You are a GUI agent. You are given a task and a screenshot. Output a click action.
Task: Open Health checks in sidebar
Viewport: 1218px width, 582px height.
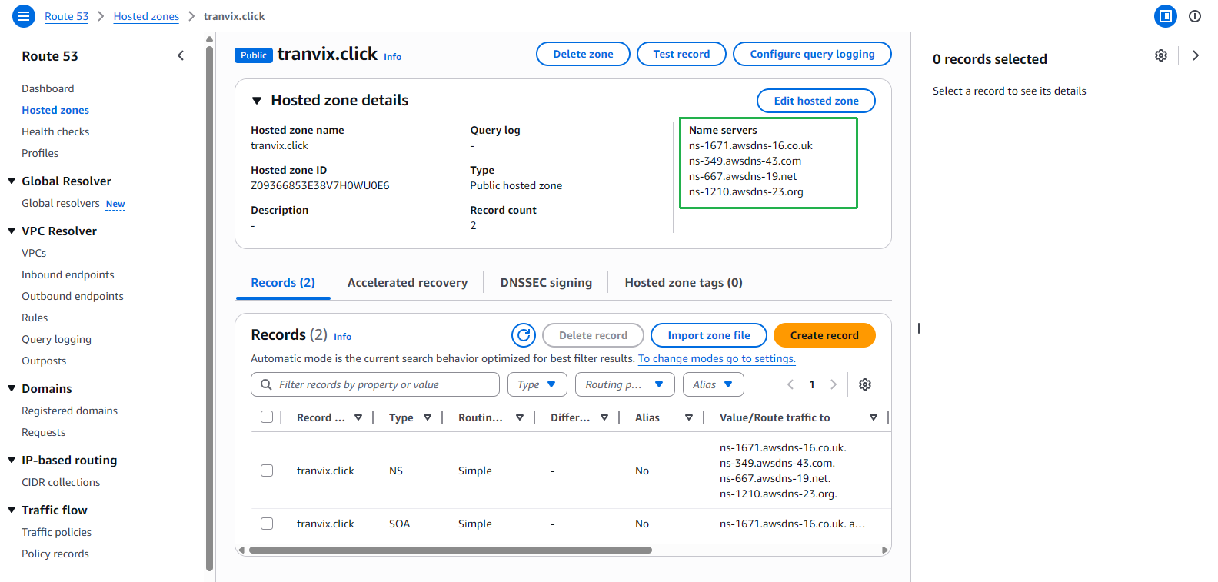pos(55,131)
